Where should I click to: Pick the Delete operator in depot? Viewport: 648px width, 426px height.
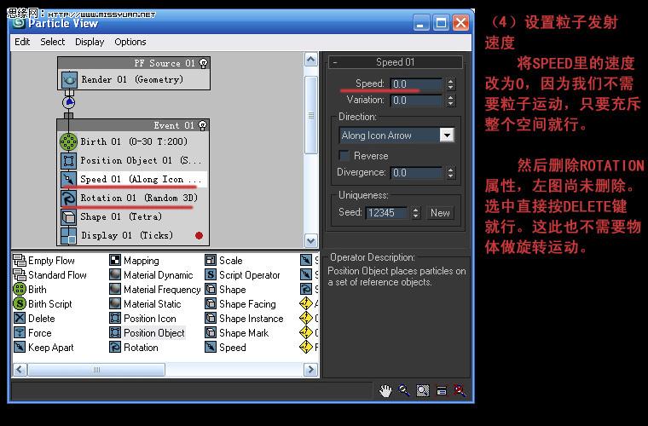[34, 319]
